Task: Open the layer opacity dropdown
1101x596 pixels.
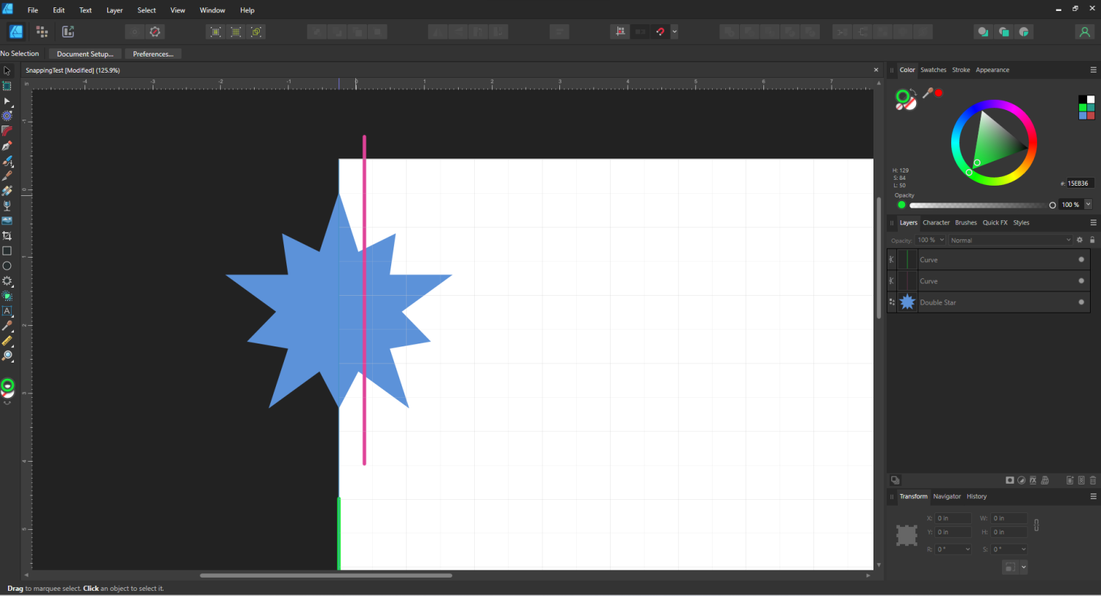Action: pos(942,240)
